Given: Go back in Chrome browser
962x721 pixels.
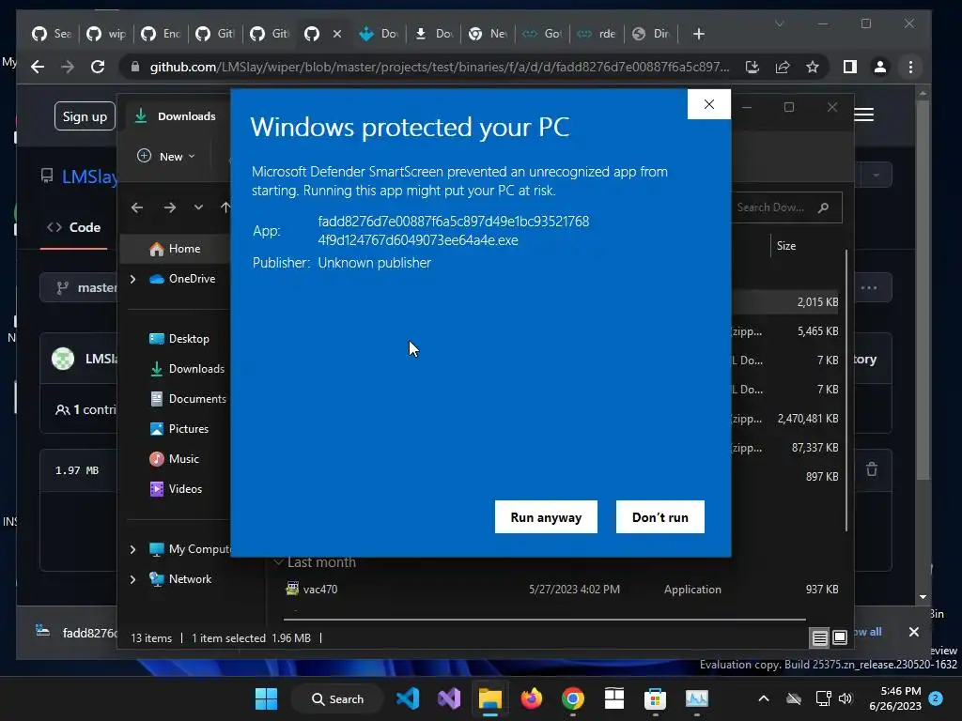Looking at the screenshot, I should tap(38, 67).
